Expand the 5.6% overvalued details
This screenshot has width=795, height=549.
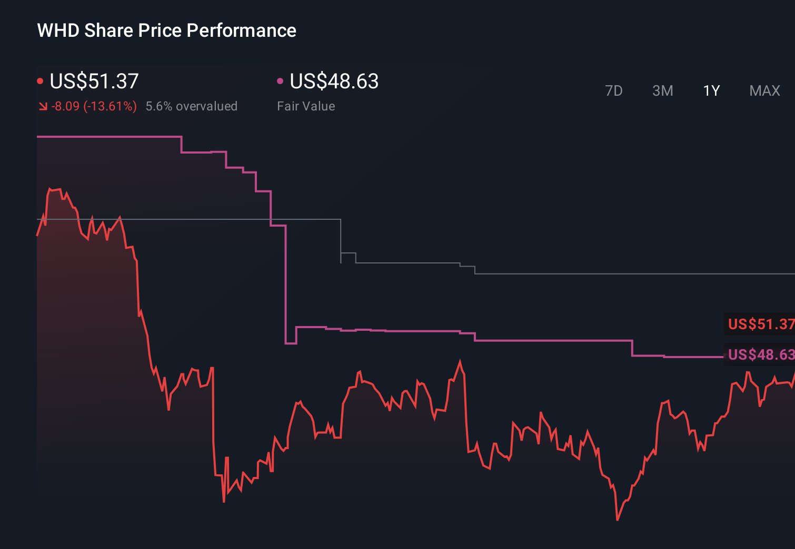click(192, 106)
